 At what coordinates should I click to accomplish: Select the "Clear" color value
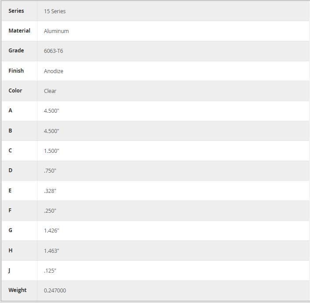coord(50,91)
